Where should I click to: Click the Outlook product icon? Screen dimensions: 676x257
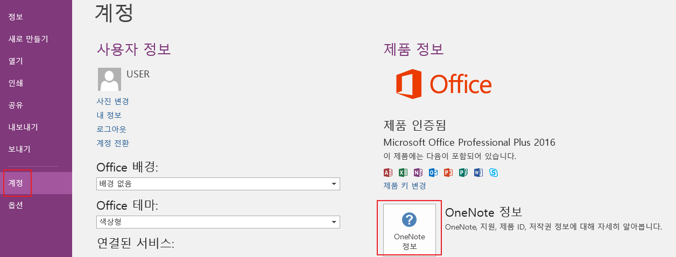(x=433, y=173)
